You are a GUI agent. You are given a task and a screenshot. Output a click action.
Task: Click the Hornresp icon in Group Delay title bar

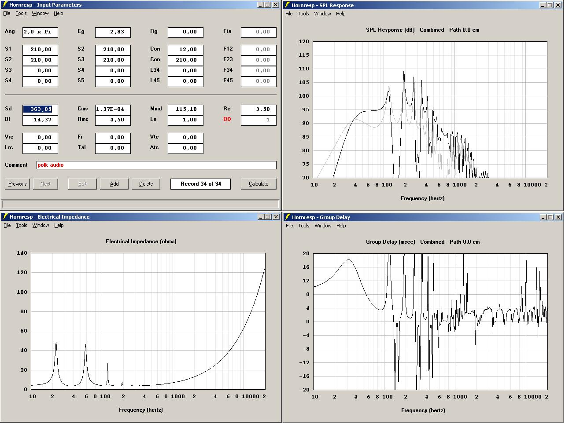(287, 217)
